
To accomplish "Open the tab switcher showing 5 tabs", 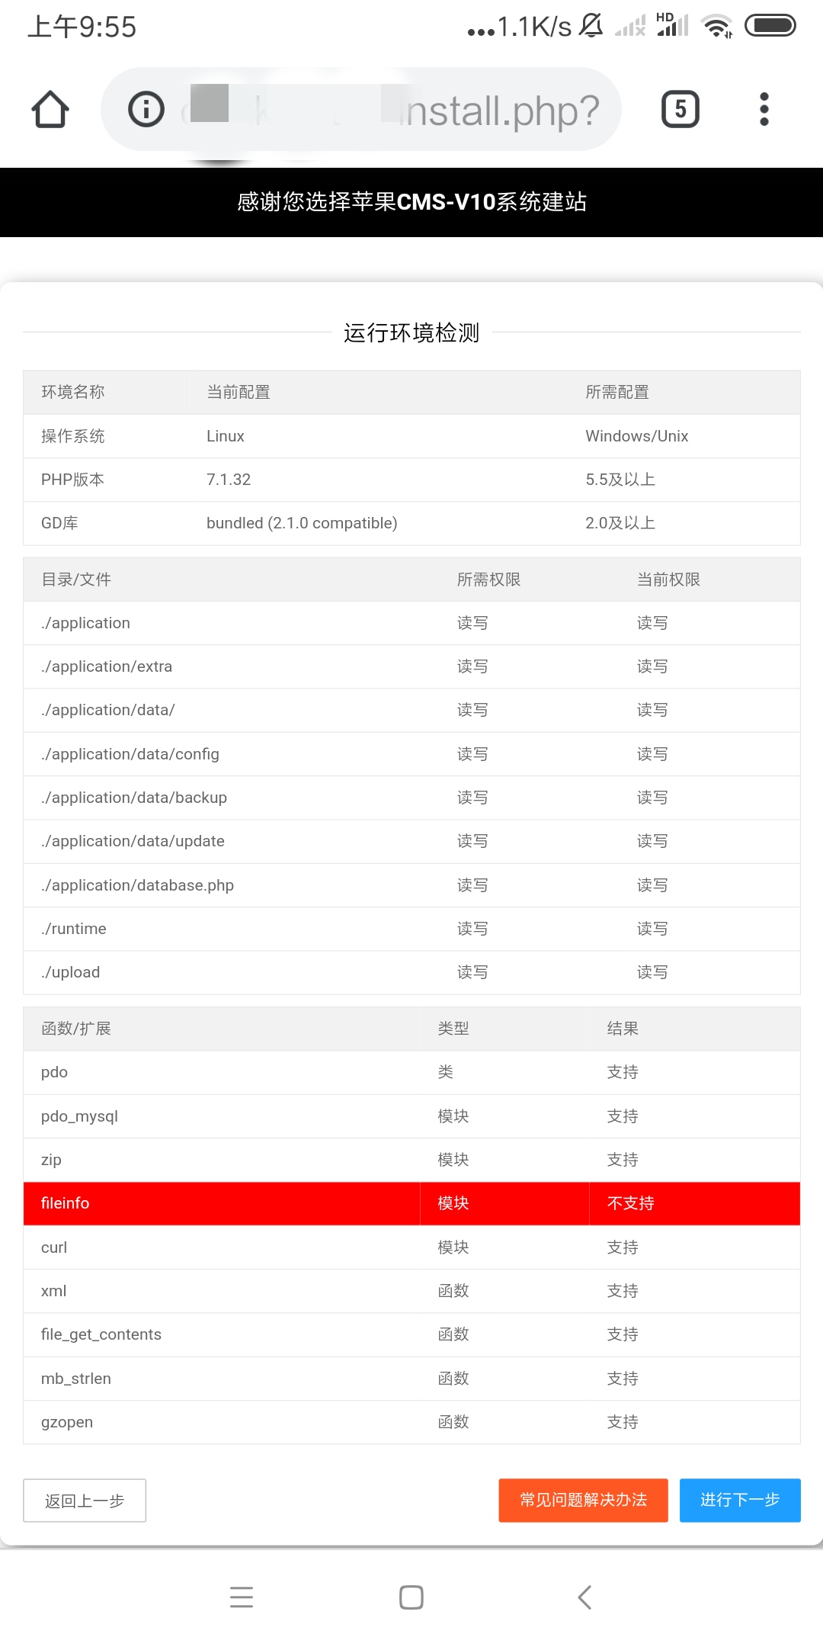I will [680, 109].
